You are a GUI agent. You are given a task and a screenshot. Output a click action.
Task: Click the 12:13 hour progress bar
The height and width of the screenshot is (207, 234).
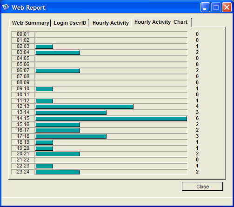pyautogui.click(x=84, y=107)
